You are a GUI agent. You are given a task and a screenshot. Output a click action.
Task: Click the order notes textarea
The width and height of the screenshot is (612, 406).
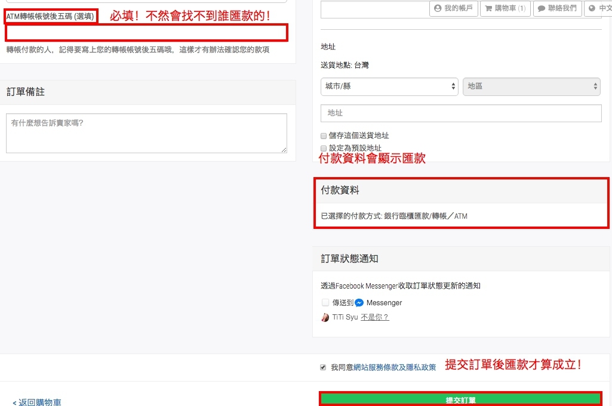(x=146, y=133)
